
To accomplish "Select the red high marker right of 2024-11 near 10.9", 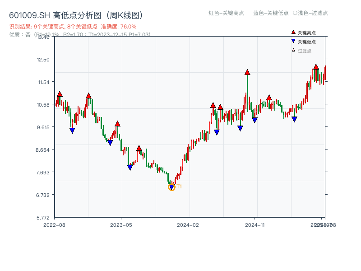I will [x=269, y=98].
